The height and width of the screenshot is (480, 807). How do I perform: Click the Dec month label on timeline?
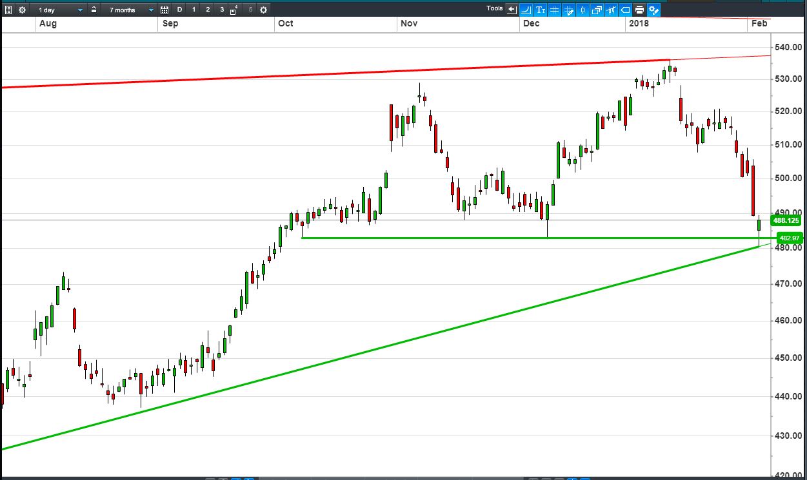click(x=532, y=23)
